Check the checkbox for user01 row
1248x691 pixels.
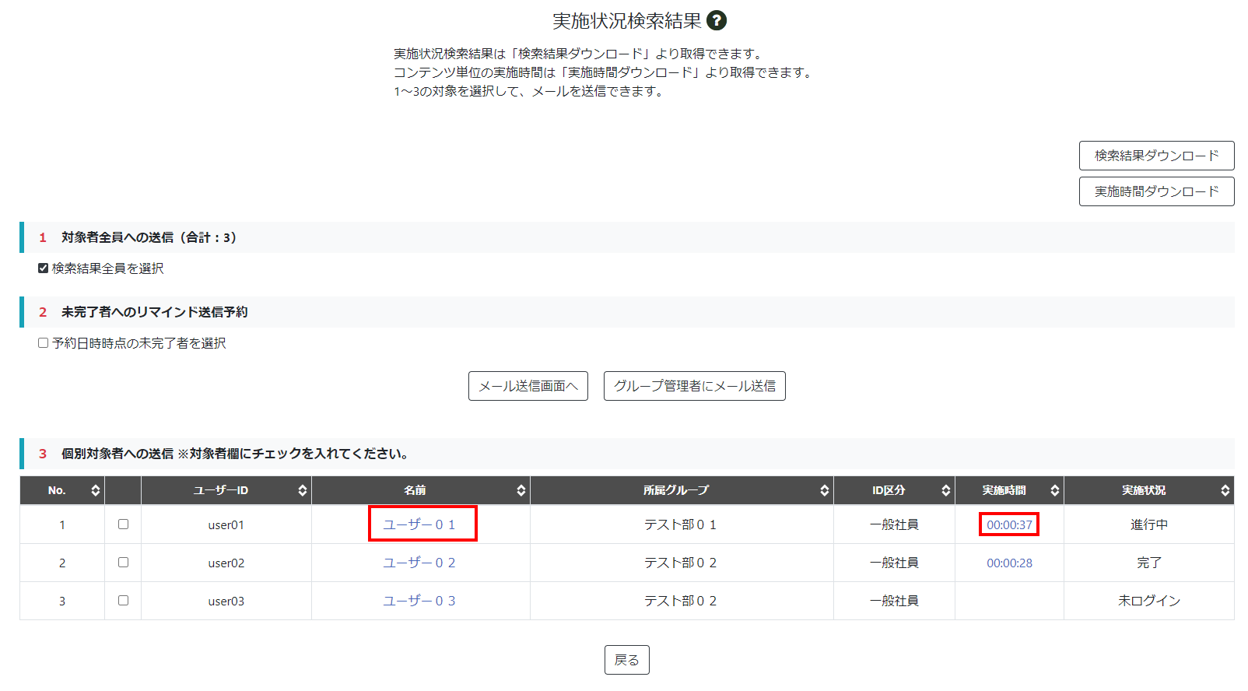tap(123, 524)
